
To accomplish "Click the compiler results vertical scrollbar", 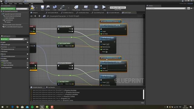I will click(x=143, y=94).
